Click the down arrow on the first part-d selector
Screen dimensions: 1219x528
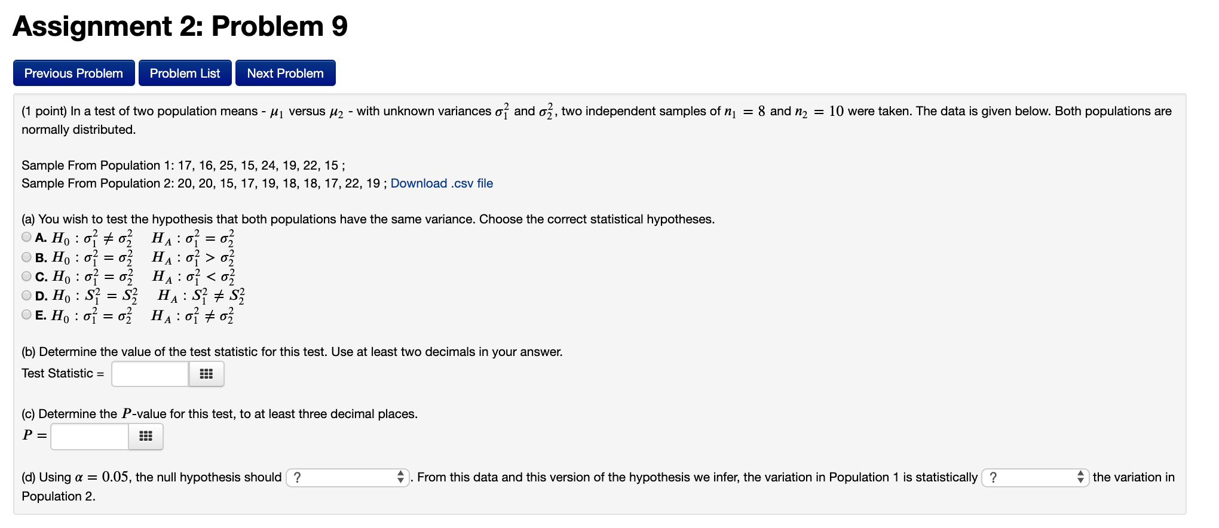[x=400, y=481]
